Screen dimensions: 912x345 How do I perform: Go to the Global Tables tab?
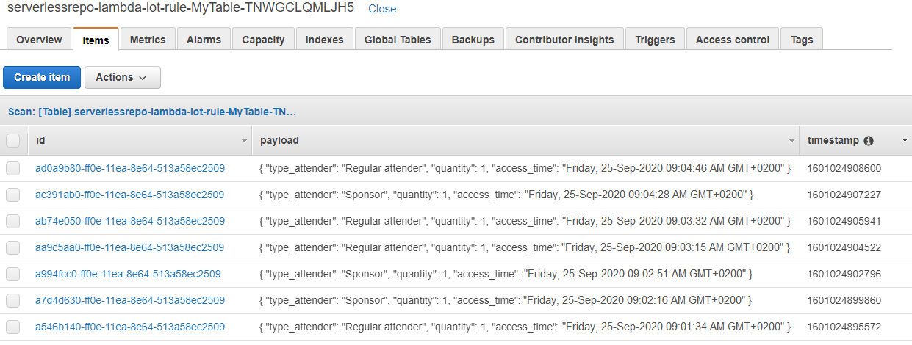pos(398,40)
